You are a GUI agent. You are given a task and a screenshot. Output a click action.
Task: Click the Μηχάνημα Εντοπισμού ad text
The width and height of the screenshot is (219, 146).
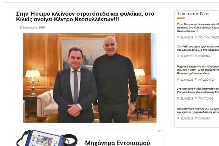(118, 143)
